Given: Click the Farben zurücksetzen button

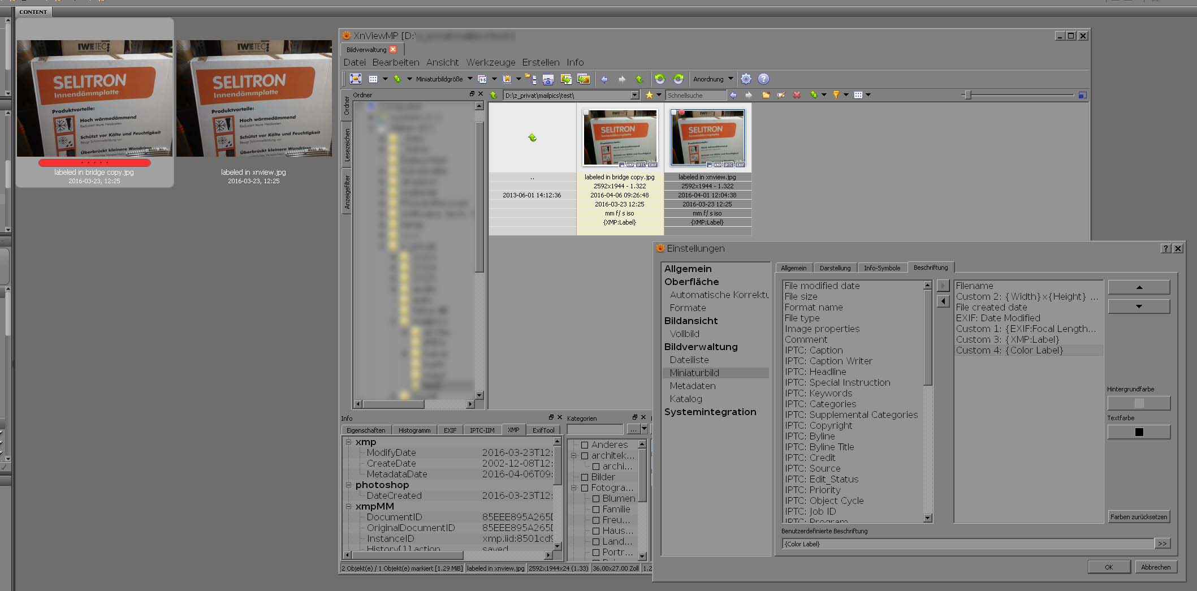Looking at the screenshot, I should (x=1138, y=517).
